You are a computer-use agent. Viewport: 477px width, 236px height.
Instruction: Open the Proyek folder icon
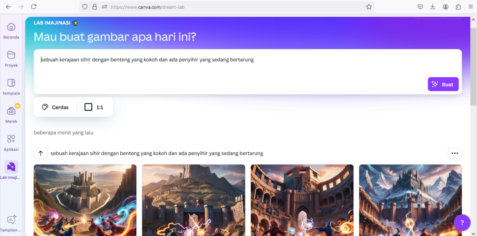click(x=11, y=55)
